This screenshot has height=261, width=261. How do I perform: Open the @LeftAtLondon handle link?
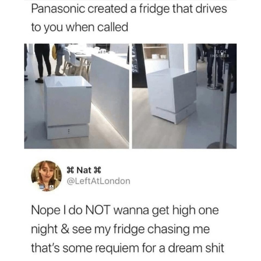pos(98,181)
